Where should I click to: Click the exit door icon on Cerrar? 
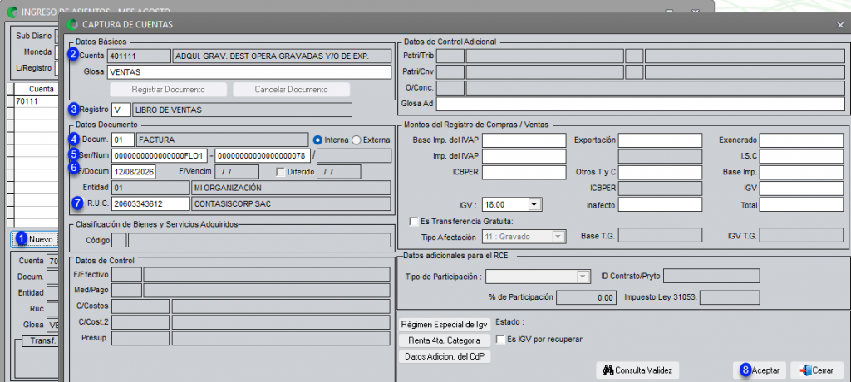coord(804,370)
